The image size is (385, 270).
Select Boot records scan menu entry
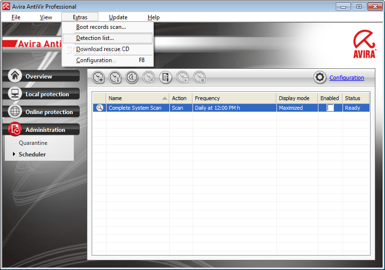point(108,27)
